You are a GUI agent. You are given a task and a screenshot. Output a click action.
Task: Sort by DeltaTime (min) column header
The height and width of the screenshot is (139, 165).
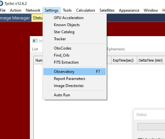click(151, 60)
